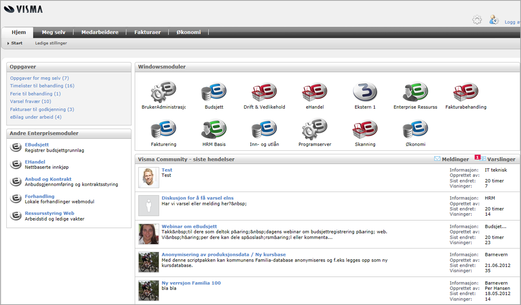Click author photo of Webinar om eBudsjett post
Viewport: 521px width, 305px height.
(x=148, y=234)
